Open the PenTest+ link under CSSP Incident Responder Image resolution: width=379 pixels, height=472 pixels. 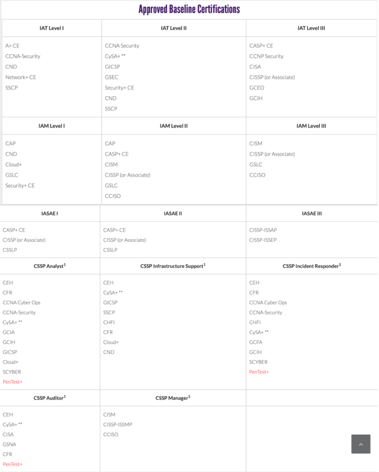pos(259,372)
